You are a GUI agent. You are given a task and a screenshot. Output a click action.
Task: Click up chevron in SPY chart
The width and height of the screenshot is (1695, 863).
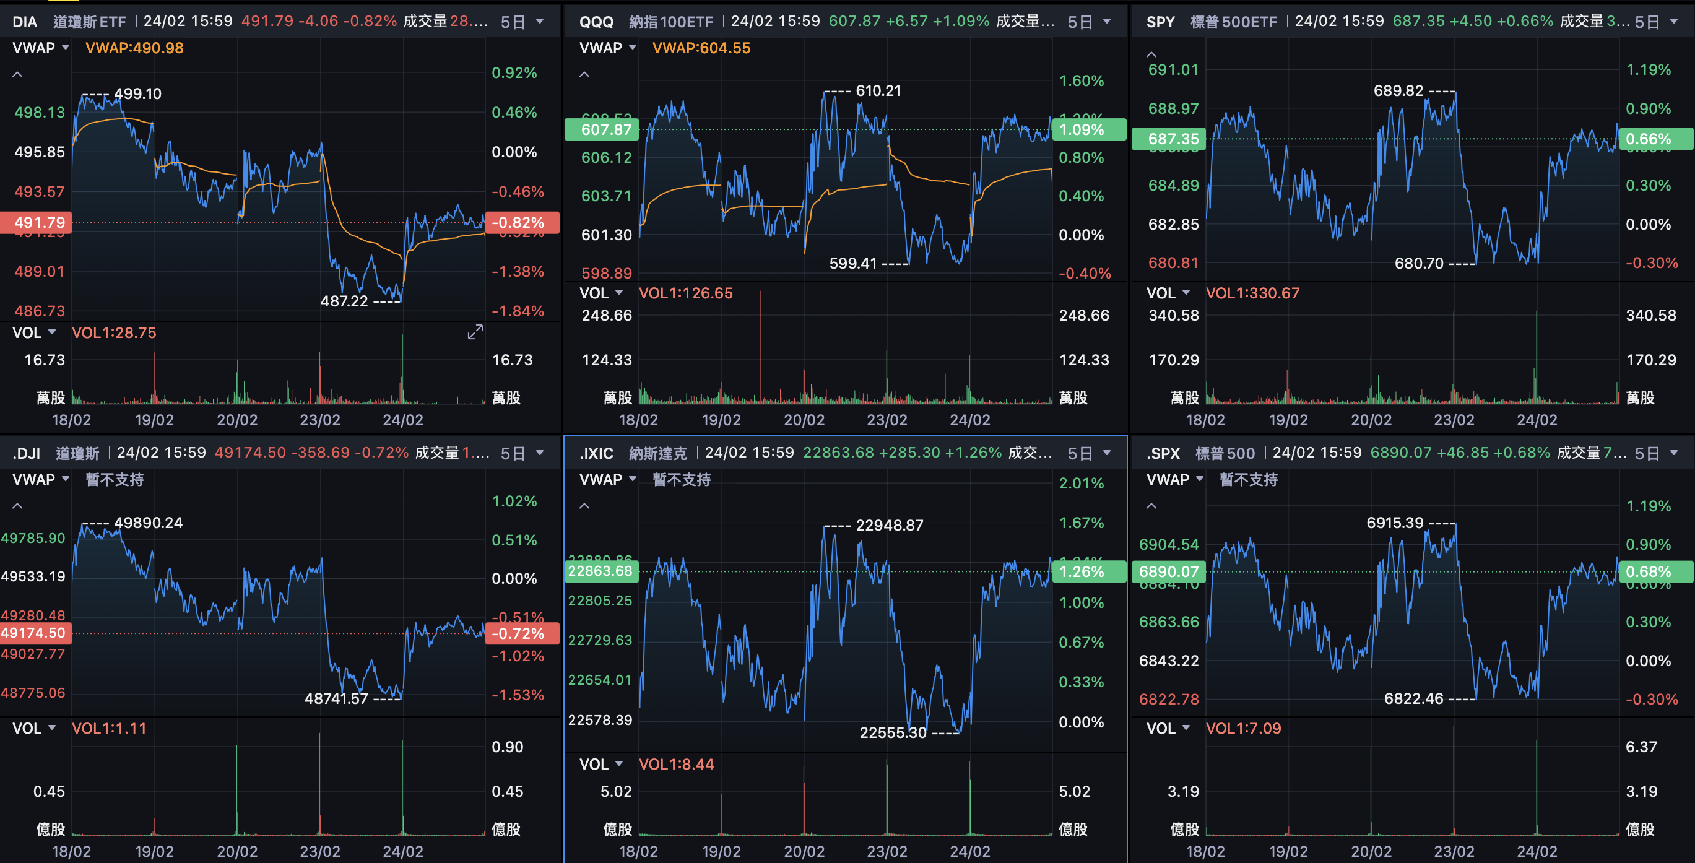(x=1151, y=54)
